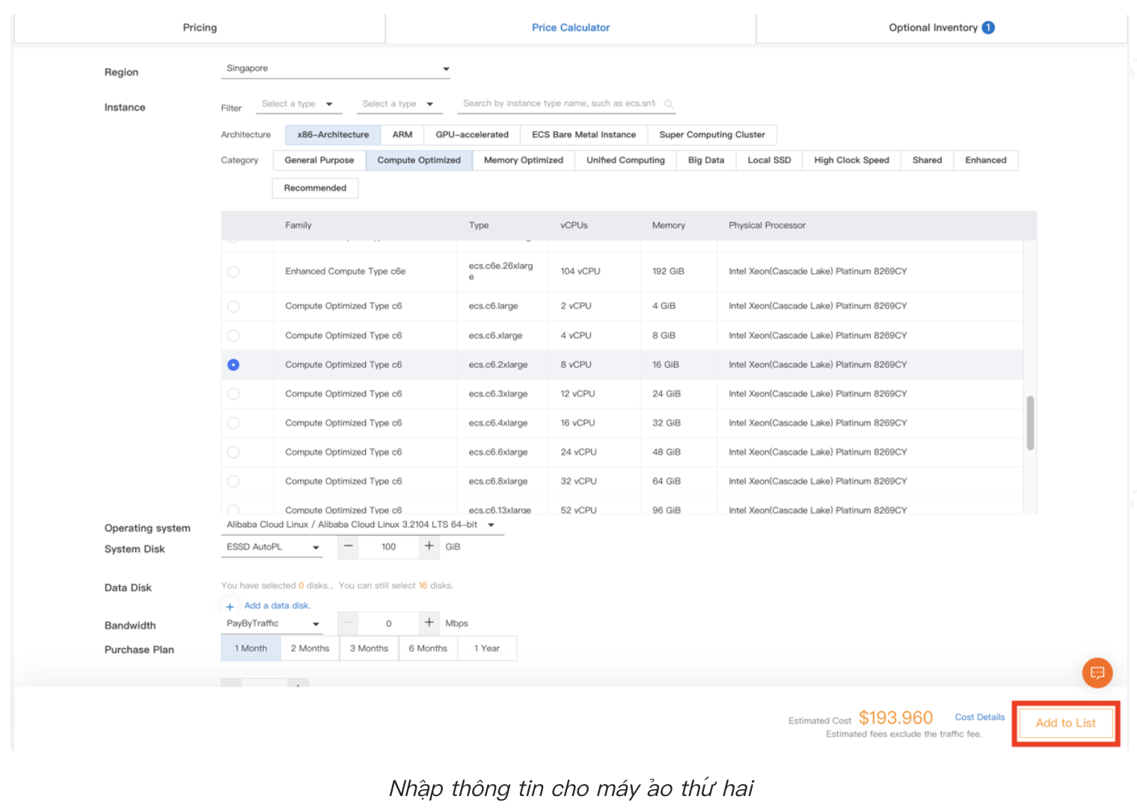Open the feedback chat bubble icon
This screenshot has width=1137, height=811.
click(x=1097, y=673)
